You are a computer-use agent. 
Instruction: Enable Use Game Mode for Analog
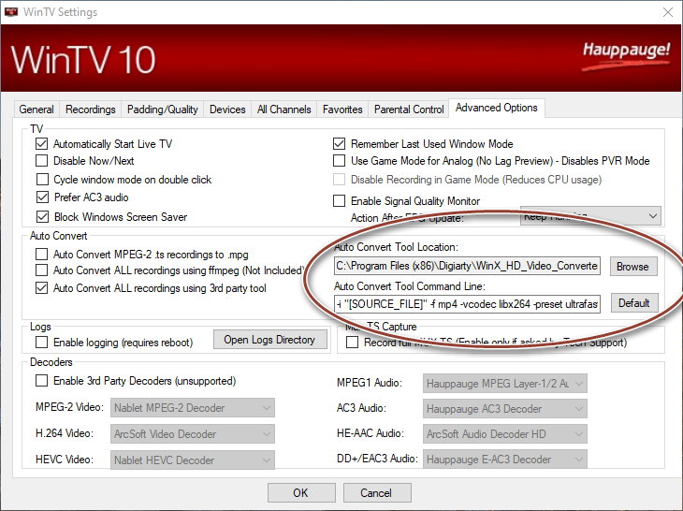click(x=339, y=161)
